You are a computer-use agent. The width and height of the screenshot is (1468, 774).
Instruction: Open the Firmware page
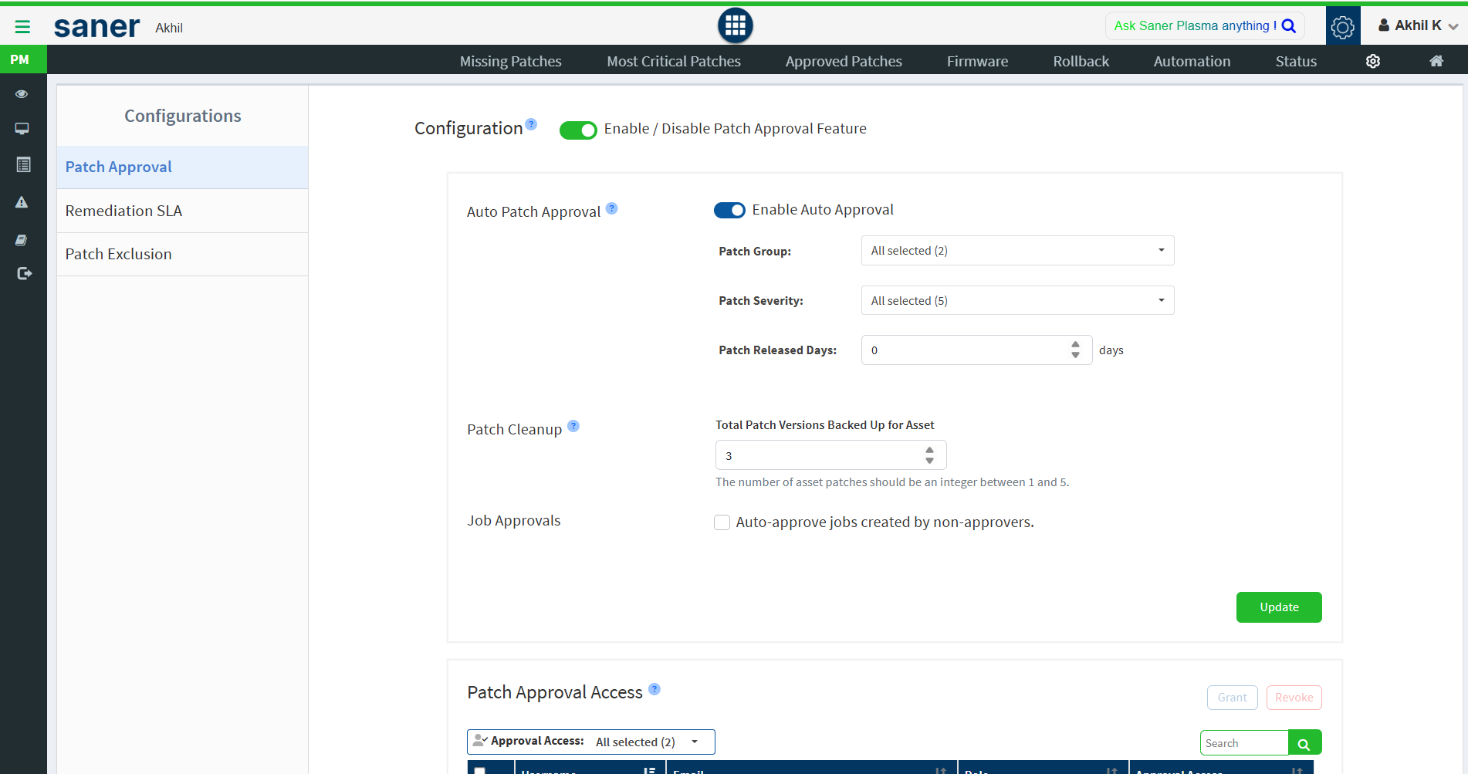point(977,61)
